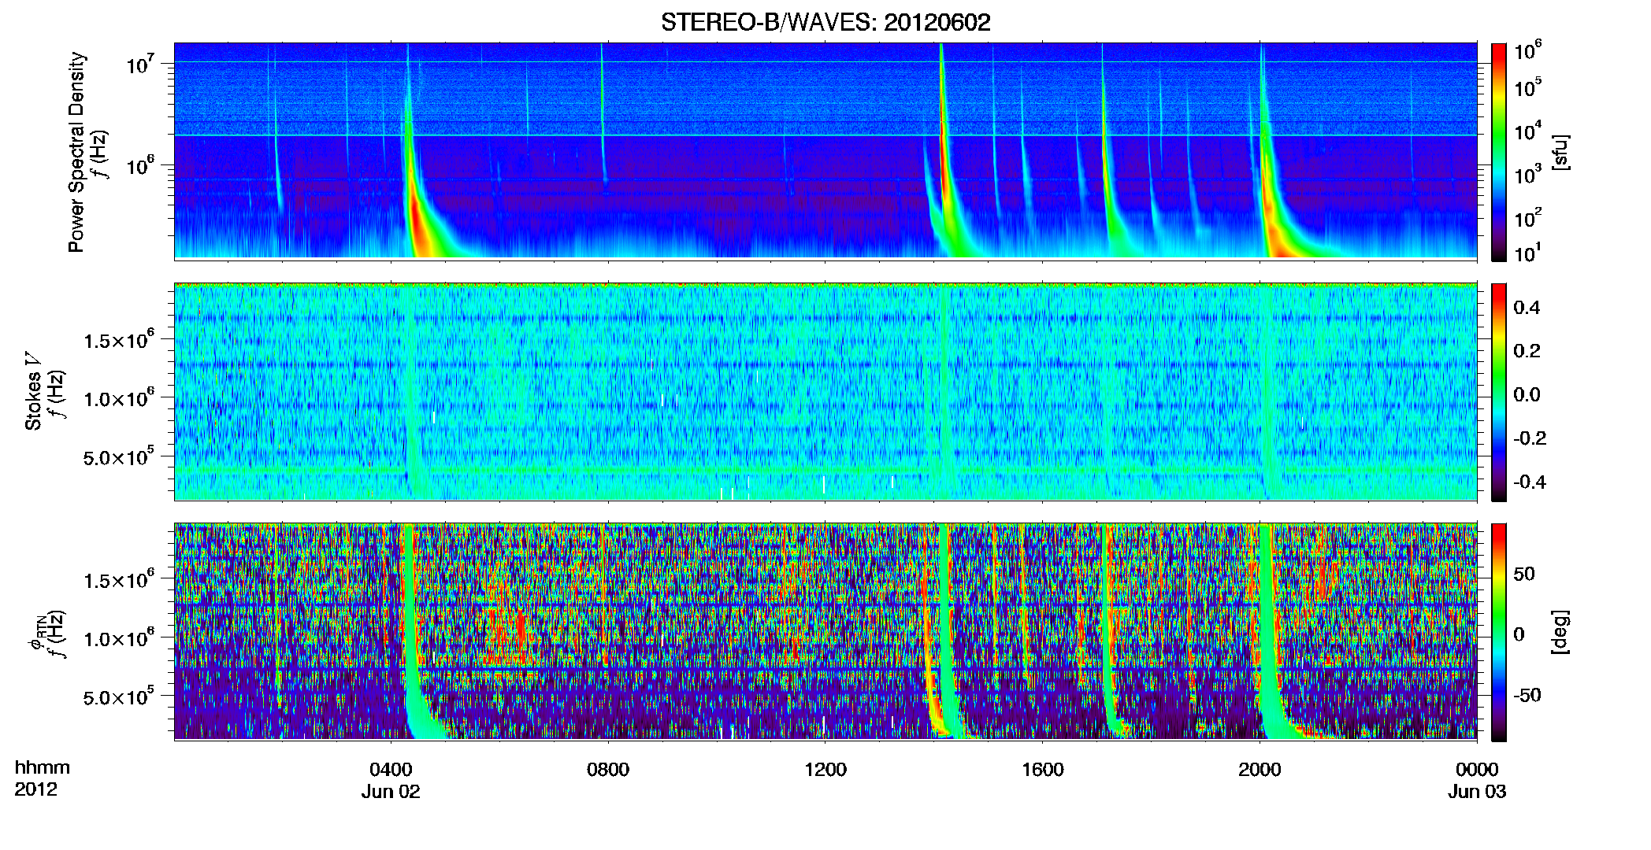Click the "[deg]" unit label
This screenshot has height=850, width=1651.
coord(1560,632)
